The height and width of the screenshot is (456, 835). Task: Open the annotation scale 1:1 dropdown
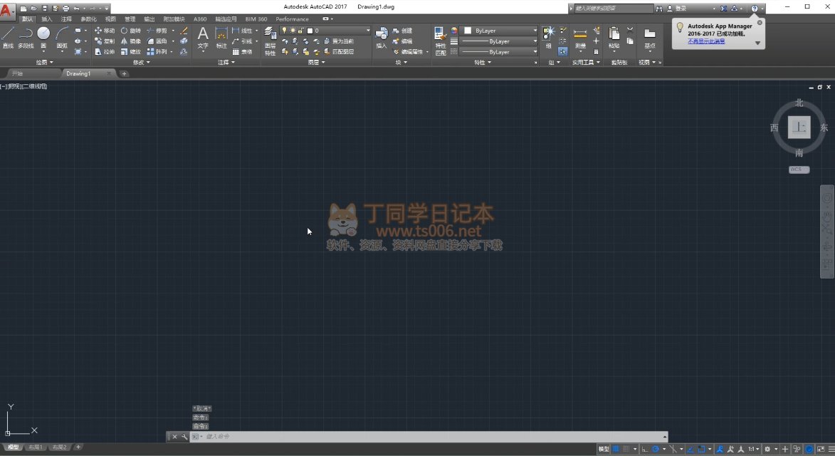(752, 450)
